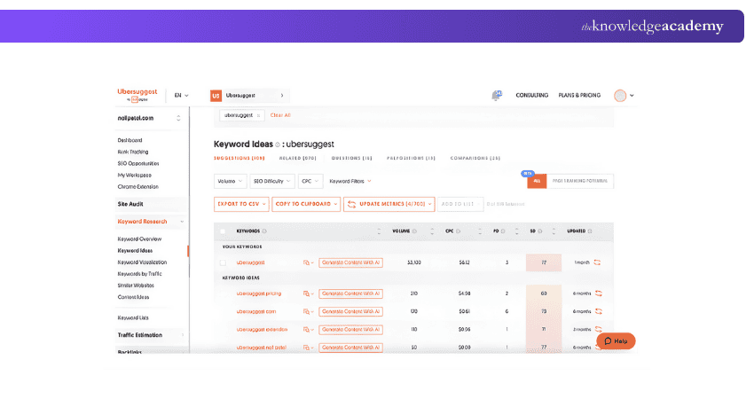
Task: Switch to the COMPARISONS tab
Action: click(475, 158)
